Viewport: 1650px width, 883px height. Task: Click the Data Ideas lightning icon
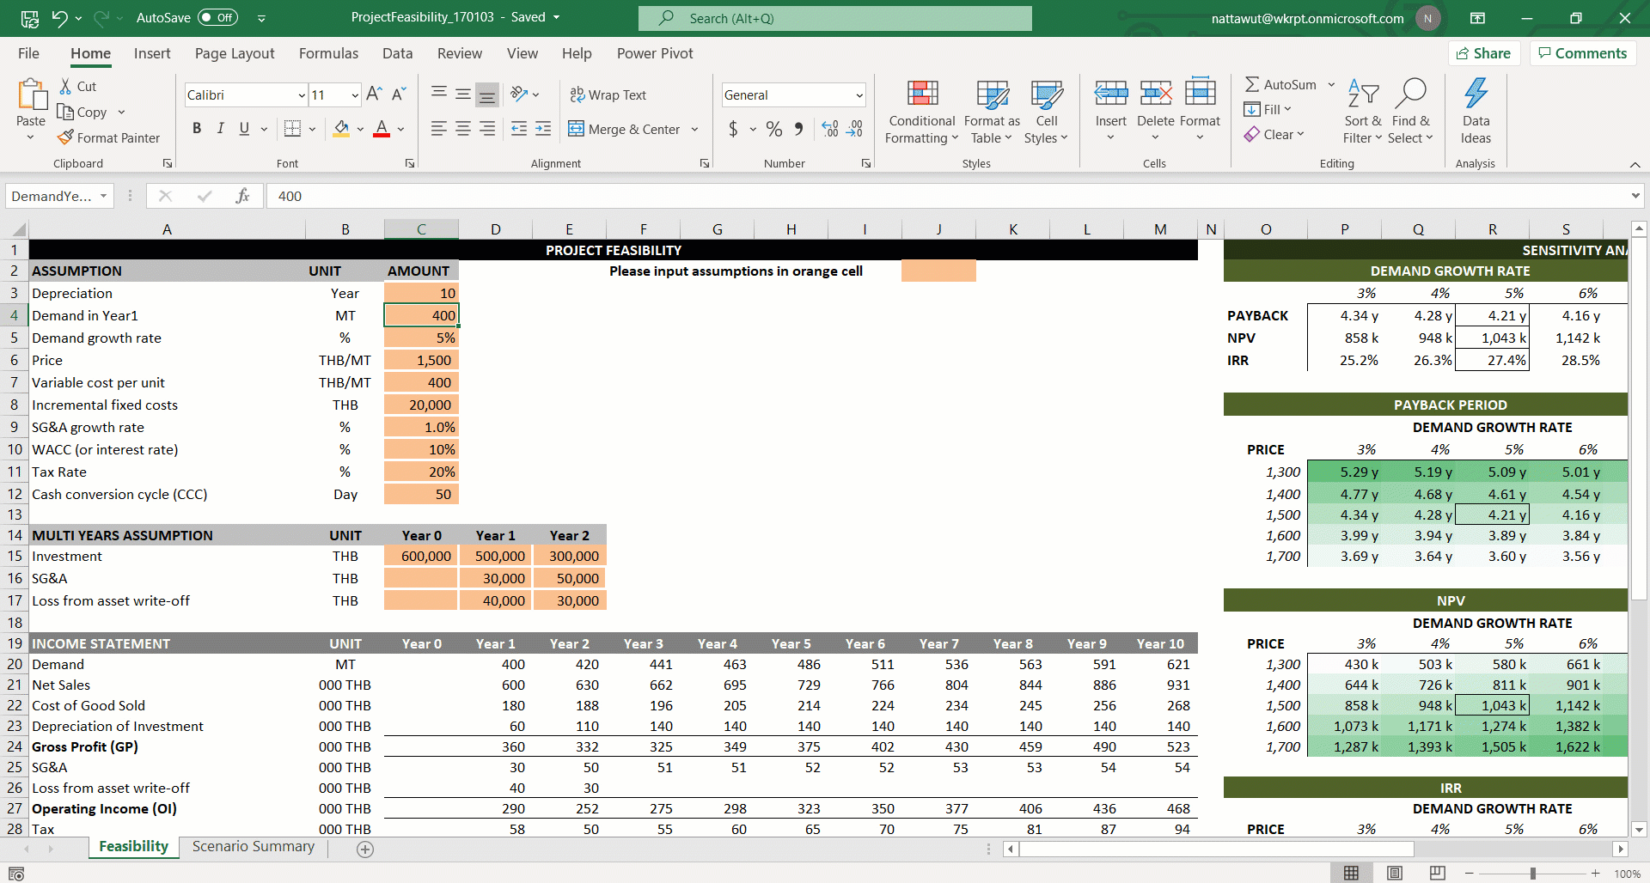point(1476,93)
